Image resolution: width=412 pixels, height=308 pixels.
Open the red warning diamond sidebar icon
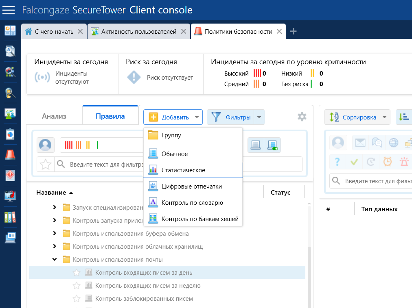[x=10, y=176]
